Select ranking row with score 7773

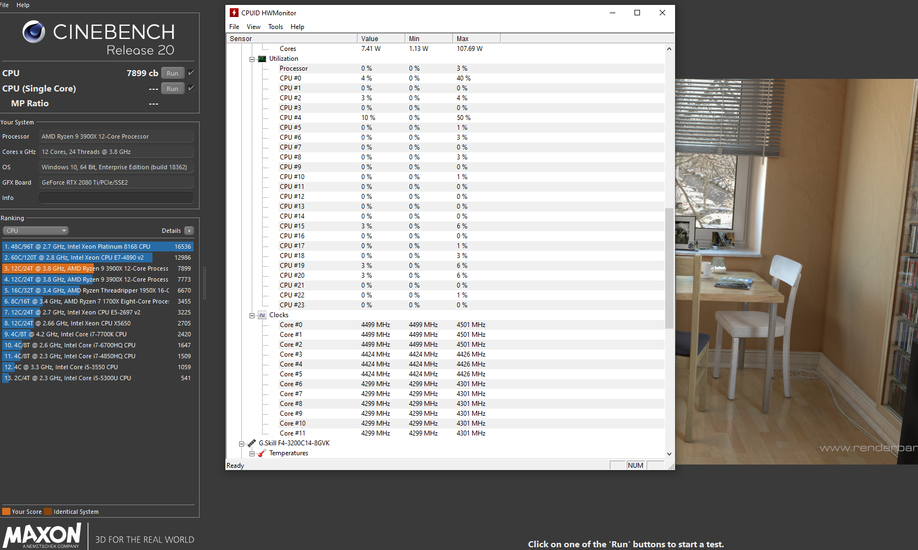tap(98, 279)
